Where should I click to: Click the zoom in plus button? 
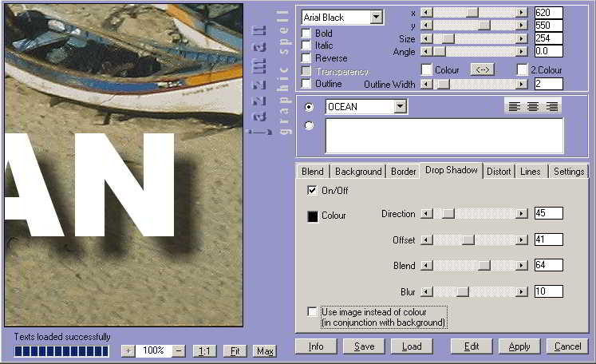(x=128, y=351)
